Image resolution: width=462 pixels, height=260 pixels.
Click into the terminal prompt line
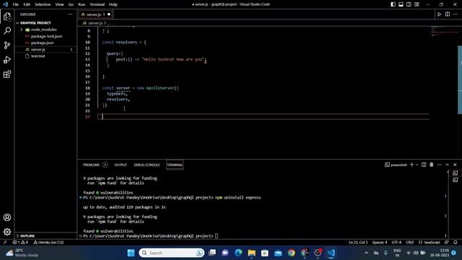pos(217,236)
